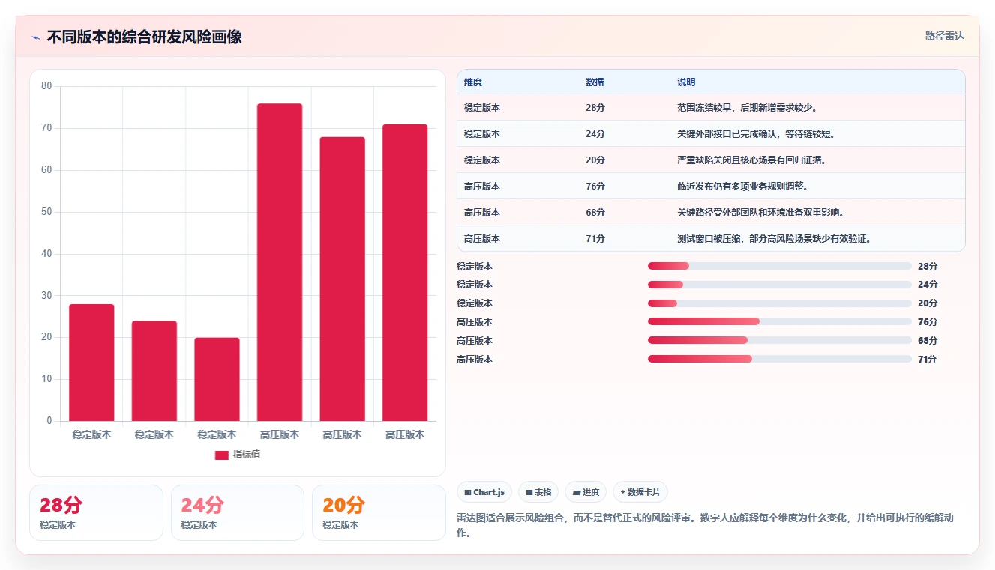Viewport: 995px width, 570px height.
Task: Click table cell 24分 in the 数据 column
Action: coord(595,134)
